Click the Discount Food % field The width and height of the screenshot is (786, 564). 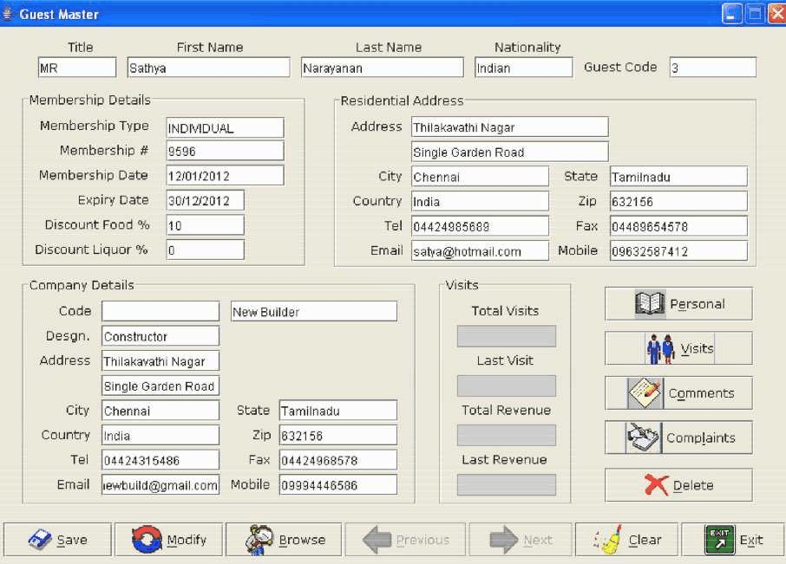[x=205, y=225]
